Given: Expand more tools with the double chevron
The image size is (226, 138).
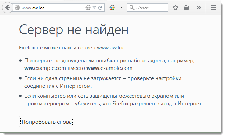Looking at the screenshot, I should pos(199,8).
